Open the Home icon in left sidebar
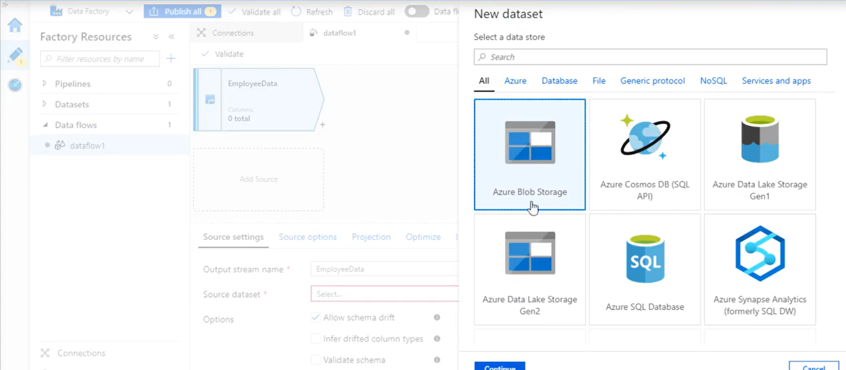The height and width of the screenshot is (370, 846). tap(15, 25)
